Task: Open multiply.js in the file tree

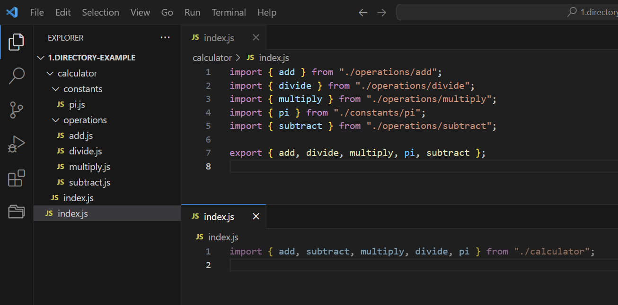Action: point(89,167)
